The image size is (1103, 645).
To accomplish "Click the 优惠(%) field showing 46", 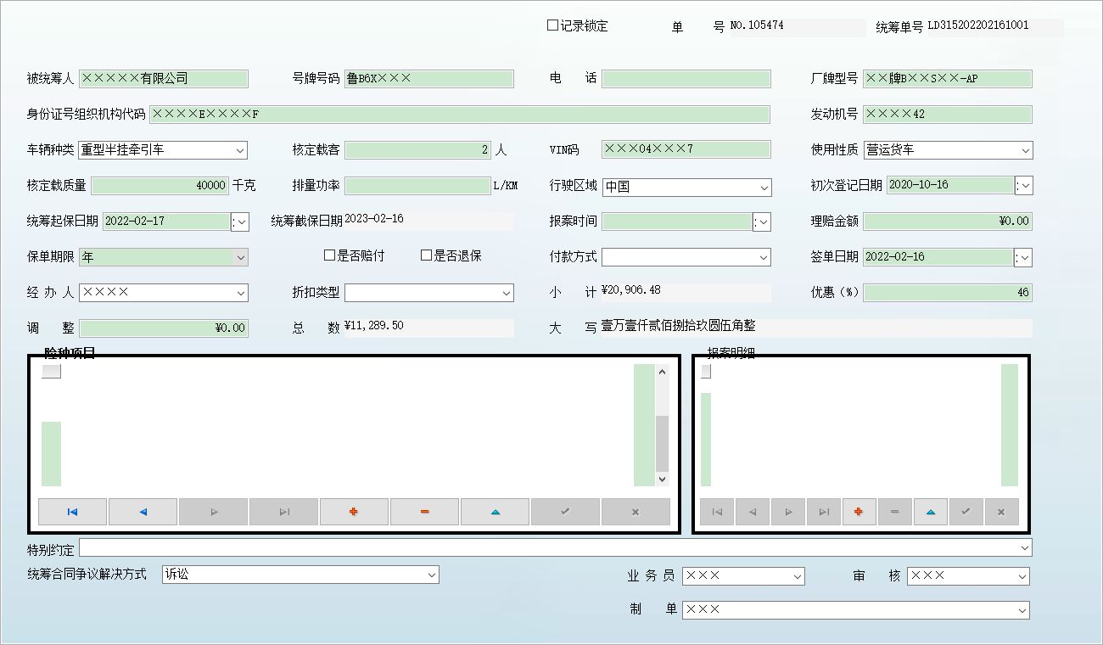I will pos(948,293).
